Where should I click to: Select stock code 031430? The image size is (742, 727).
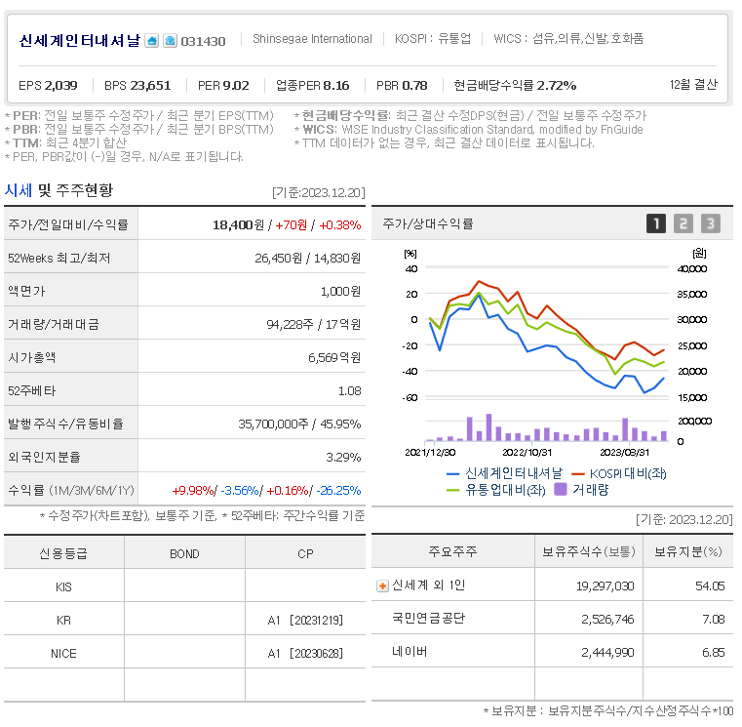pyautogui.click(x=203, y=42)
